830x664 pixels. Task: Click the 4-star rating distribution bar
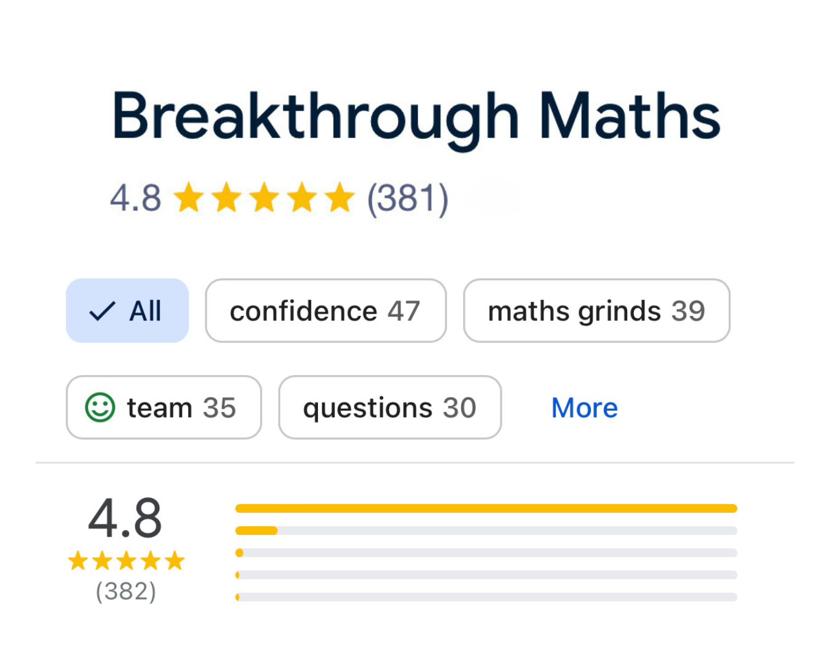pyautogui.click(x=486, y=530)
